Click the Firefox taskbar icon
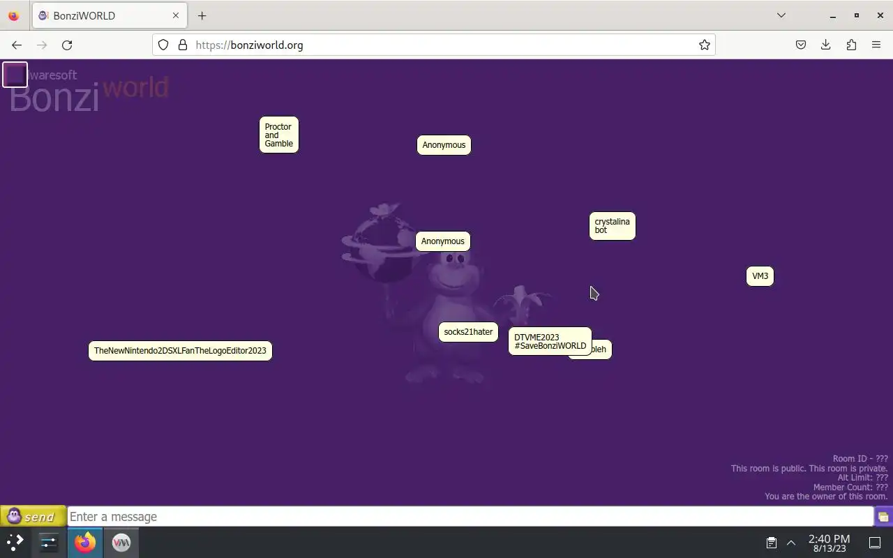Image resolution: width=893 pixels, height=558 pixels. click(x=85, y=542)
